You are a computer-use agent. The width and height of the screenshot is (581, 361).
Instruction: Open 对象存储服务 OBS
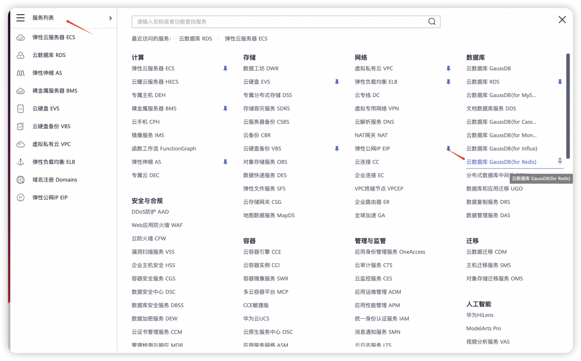tap(265, 162)
